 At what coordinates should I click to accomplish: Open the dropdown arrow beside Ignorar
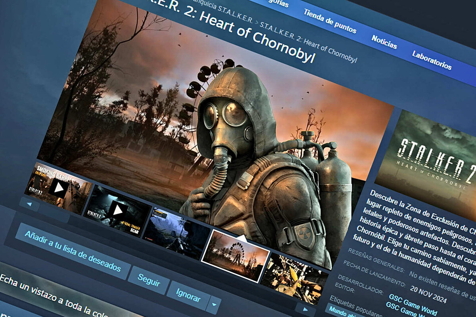pos(214,305)
